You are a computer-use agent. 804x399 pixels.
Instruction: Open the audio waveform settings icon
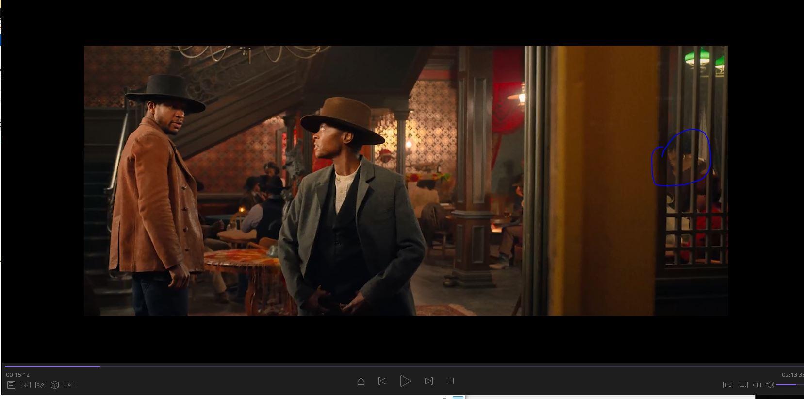point(757,385)
